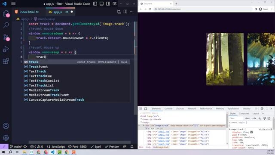Click the browser address bar

203,9
